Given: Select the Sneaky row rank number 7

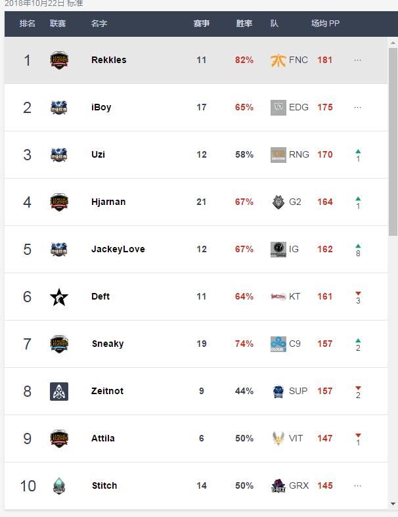Looking at the screenshot, I should click(27, 344).
